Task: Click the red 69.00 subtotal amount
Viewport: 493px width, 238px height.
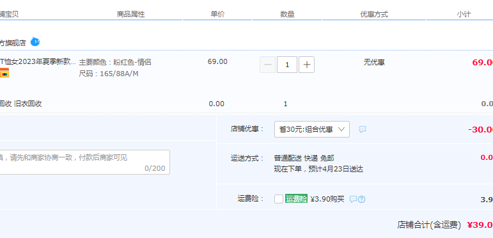Action: (x=483, y=62)
